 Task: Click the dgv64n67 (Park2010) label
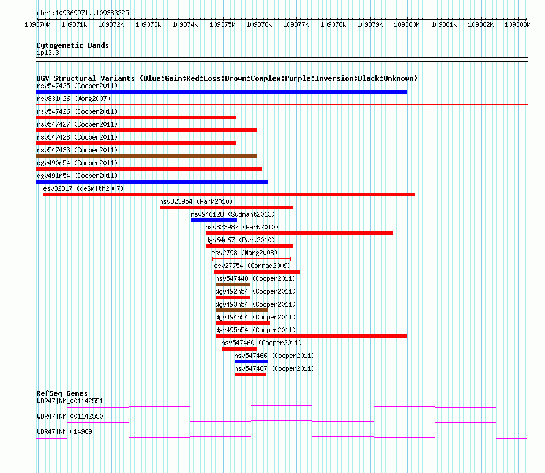coord(240,240)
